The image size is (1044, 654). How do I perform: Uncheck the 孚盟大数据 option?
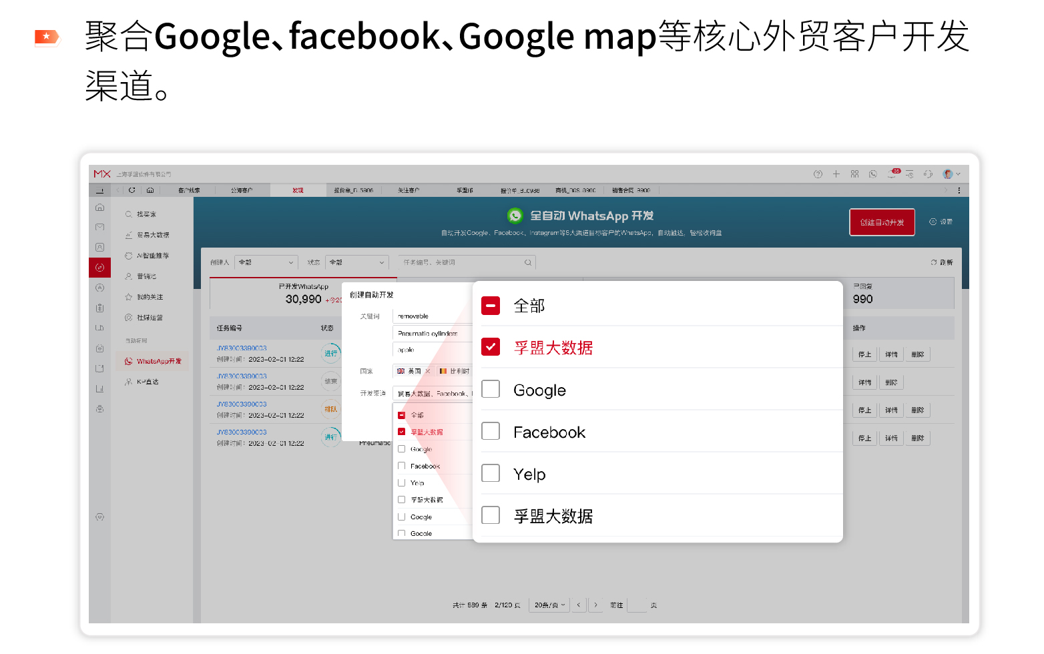click(x=491, y=347)
